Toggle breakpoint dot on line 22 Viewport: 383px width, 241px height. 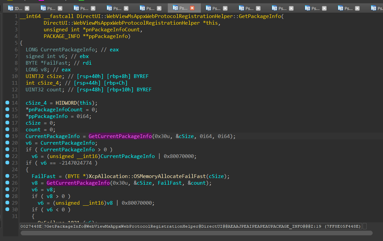coord(7,156)
